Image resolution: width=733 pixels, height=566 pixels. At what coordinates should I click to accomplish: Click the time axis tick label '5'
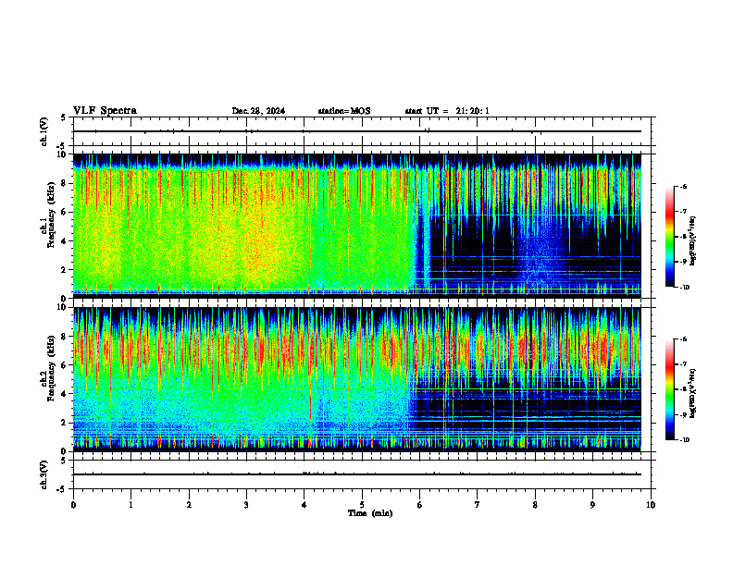362,505
